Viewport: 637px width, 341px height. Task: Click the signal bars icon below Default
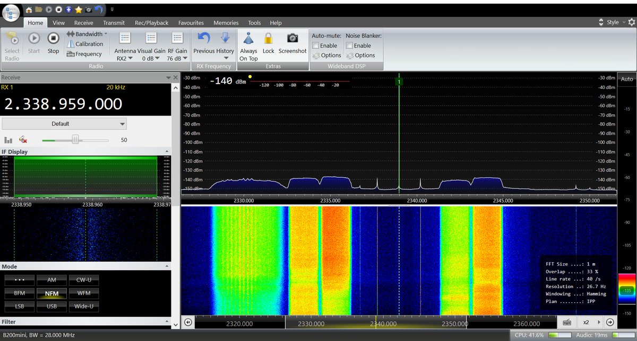(8, 140)
